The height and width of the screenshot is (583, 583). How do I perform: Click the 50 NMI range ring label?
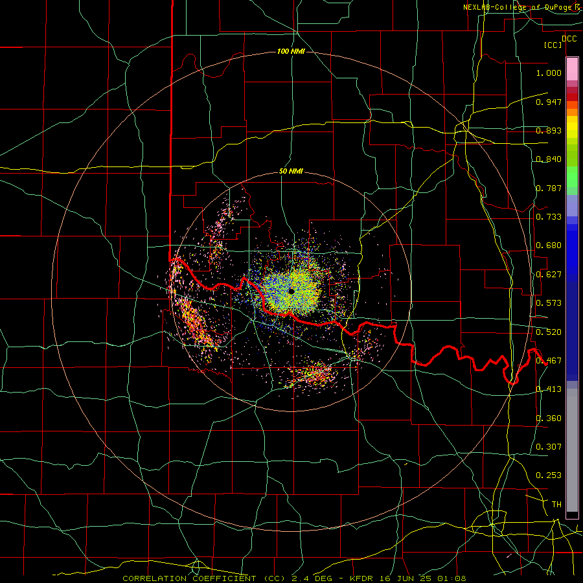pyautogui.click(x=291, y=171)
